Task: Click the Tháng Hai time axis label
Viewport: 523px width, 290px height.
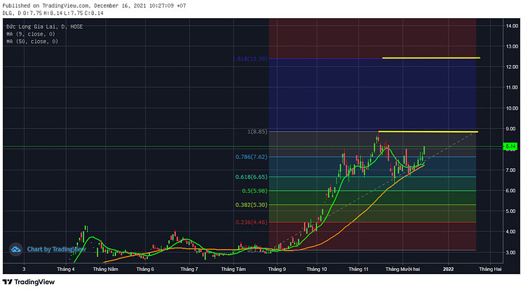Action: tap(490, 269)
